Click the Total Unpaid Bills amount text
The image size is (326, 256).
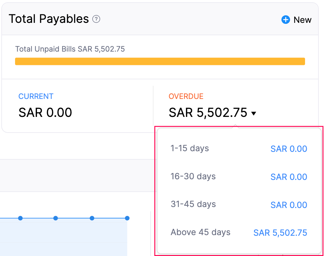[70, 49]
